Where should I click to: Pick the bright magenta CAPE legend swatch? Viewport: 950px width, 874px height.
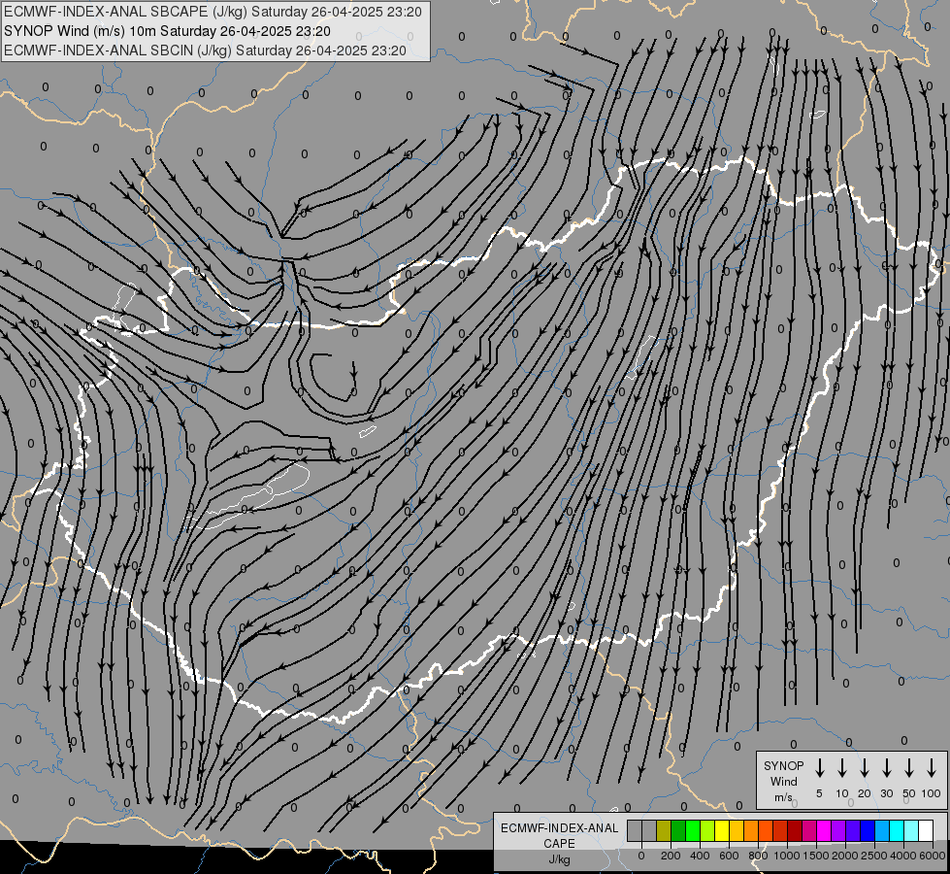point(825,830)
